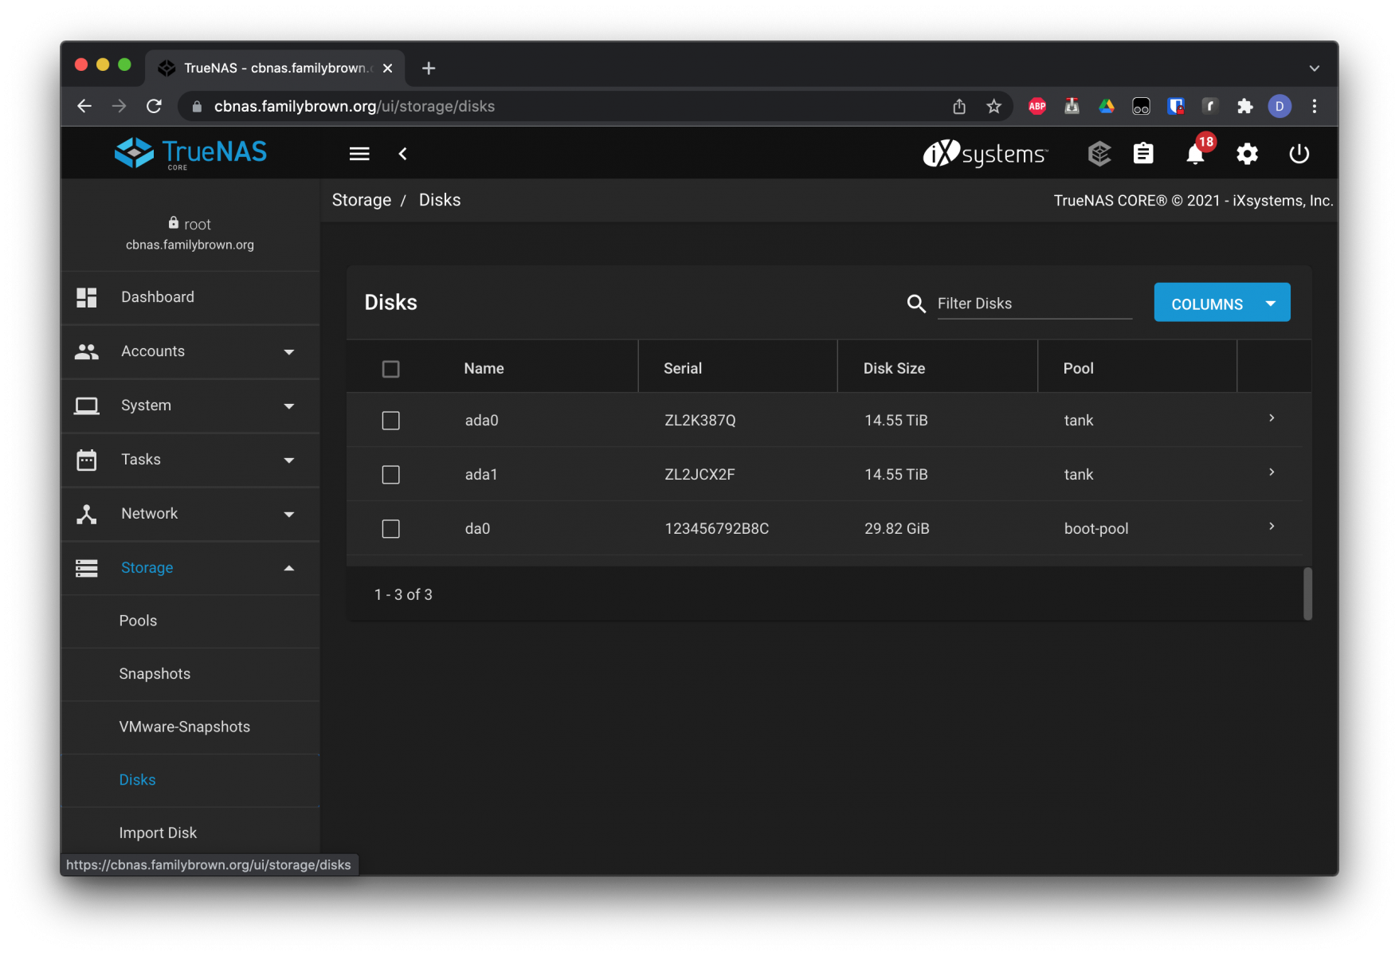This screenshot has height=956, width=1399.
Task: Expand the Tasks menu arrow
Action: click(289, 460)
